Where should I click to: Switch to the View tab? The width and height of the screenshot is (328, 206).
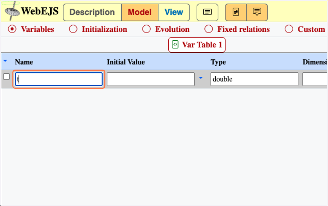(x=174, y=12)
